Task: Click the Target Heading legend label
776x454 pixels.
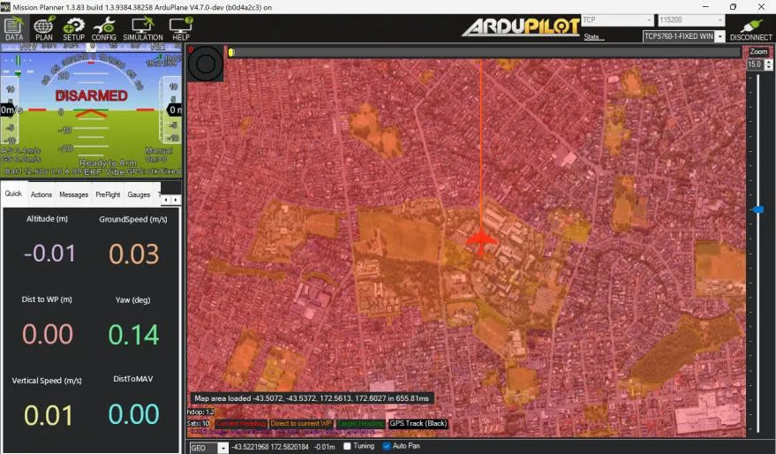Action: coord(360,423)
